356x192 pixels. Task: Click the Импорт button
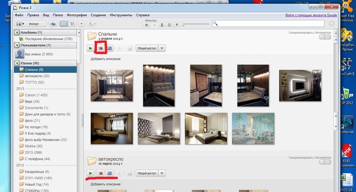pos(30,24)
